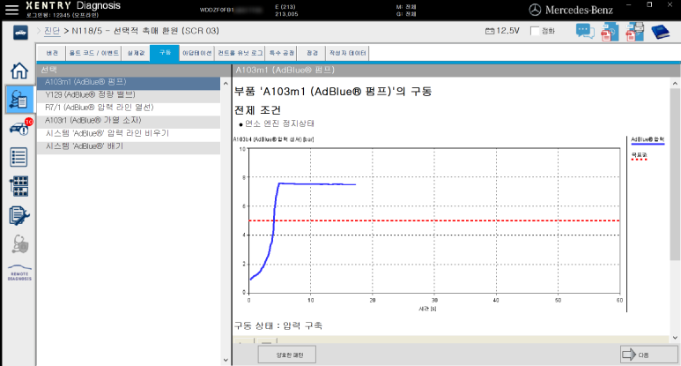Open the hamburger menu
The height and width of the screenshot is (366, 681).
click(11, 10)
